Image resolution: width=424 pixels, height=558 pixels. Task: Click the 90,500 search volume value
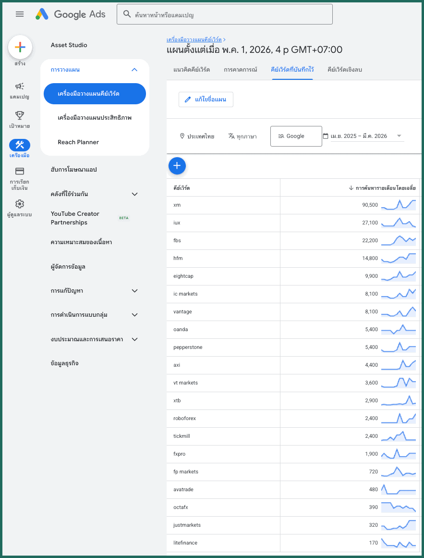click(370, 205)
